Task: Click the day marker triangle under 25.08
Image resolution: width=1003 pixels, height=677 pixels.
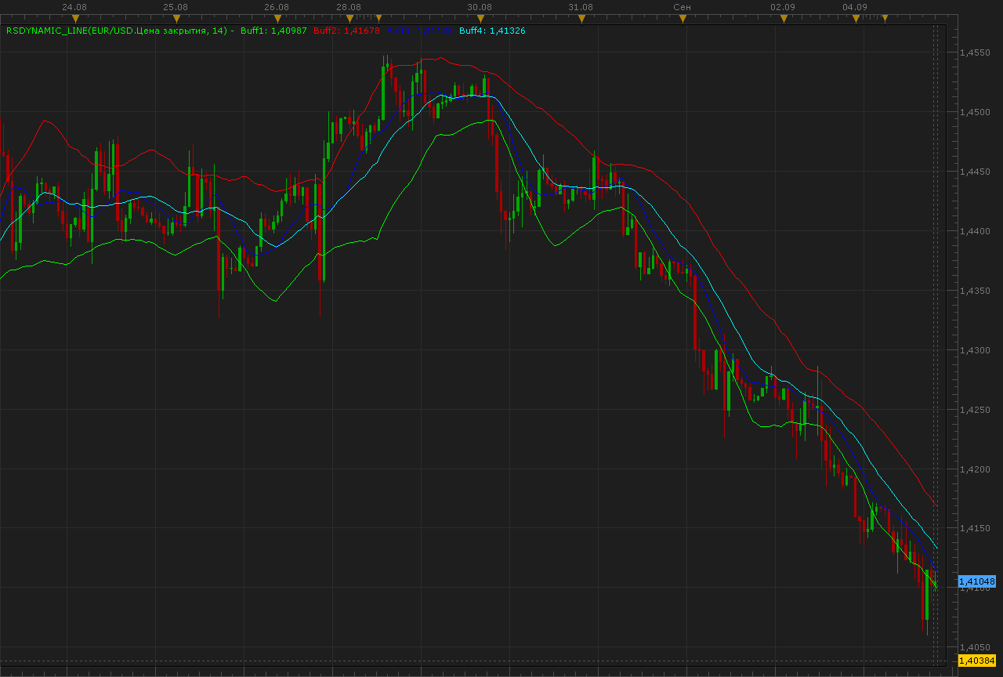Action: pos(176,18)
